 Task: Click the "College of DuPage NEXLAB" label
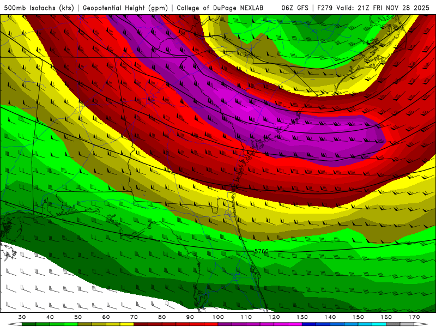[220, 8]
